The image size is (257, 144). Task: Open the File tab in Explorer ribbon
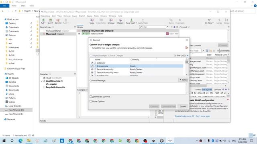4,6
